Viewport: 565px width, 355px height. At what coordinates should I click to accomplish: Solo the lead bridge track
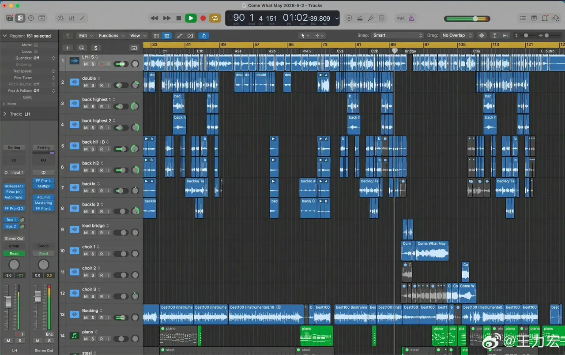[93, 233]
